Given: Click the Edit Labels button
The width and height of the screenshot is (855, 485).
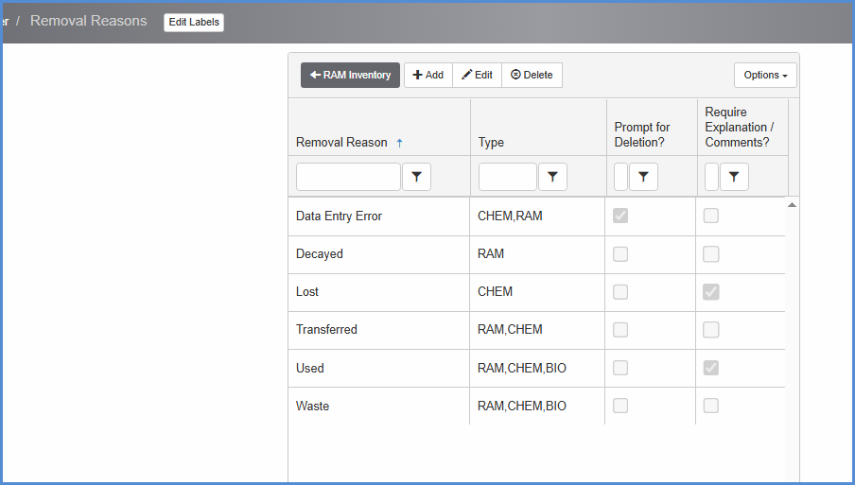Looking at the screenshot, I should [x=194, y=23].
